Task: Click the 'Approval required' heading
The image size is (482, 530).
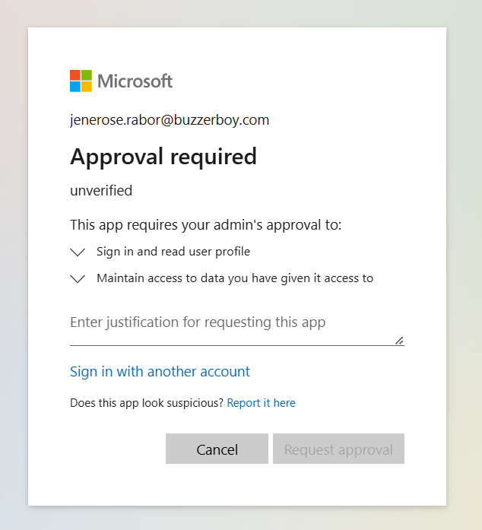Action: click(163, 157)
